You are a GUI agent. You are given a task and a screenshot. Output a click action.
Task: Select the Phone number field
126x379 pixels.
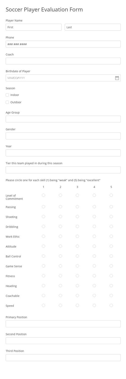click(63, 44)
